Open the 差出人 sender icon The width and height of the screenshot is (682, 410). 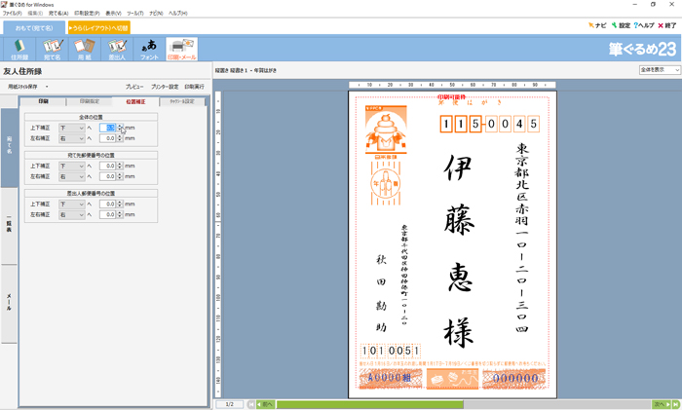tap(117, 49)
